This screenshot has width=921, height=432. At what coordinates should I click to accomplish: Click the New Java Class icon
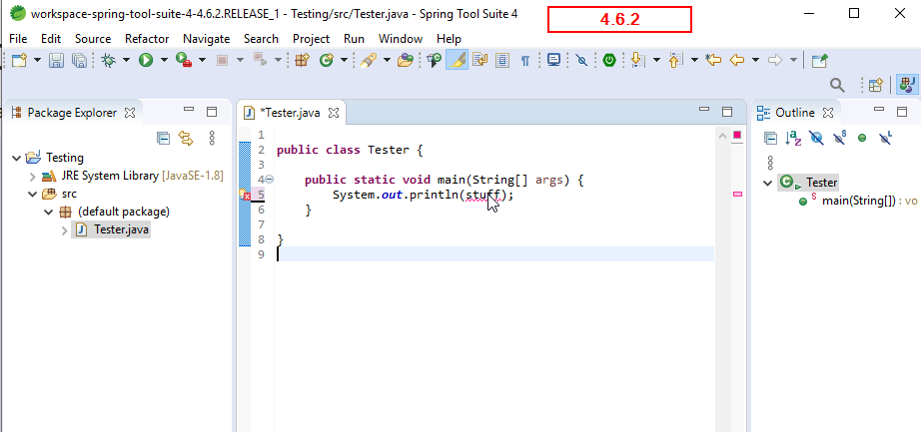click(x=326, y=60)
